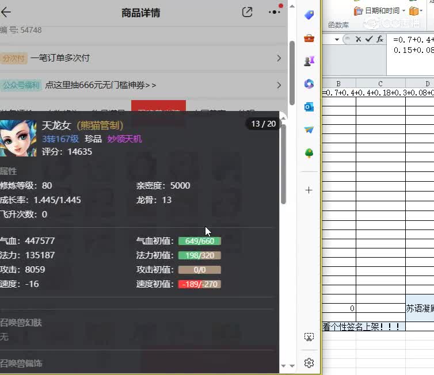
Task: Open the chess pieces games sidebar icon
Action: [x=309, y=61]
